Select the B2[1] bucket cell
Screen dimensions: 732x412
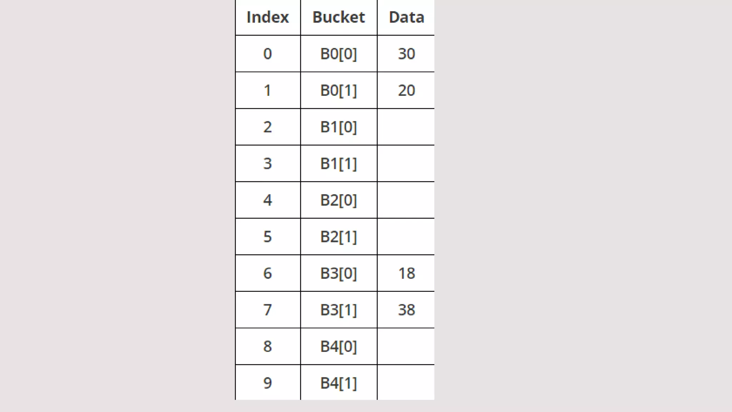(x=338, y=236)
